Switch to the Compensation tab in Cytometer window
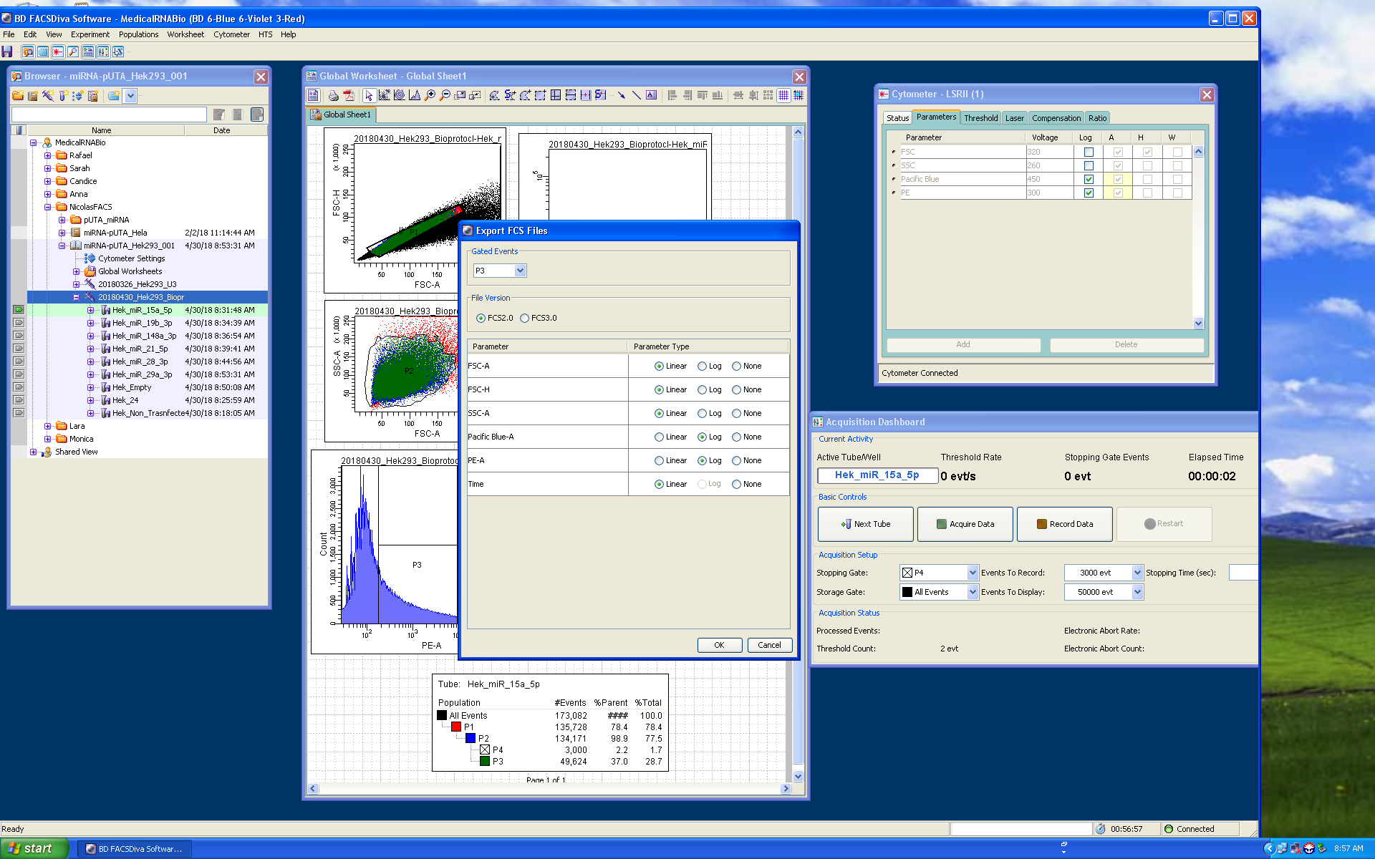Image resolution: width=1375 pixels, height=859 pixels. click(1056, 118)
